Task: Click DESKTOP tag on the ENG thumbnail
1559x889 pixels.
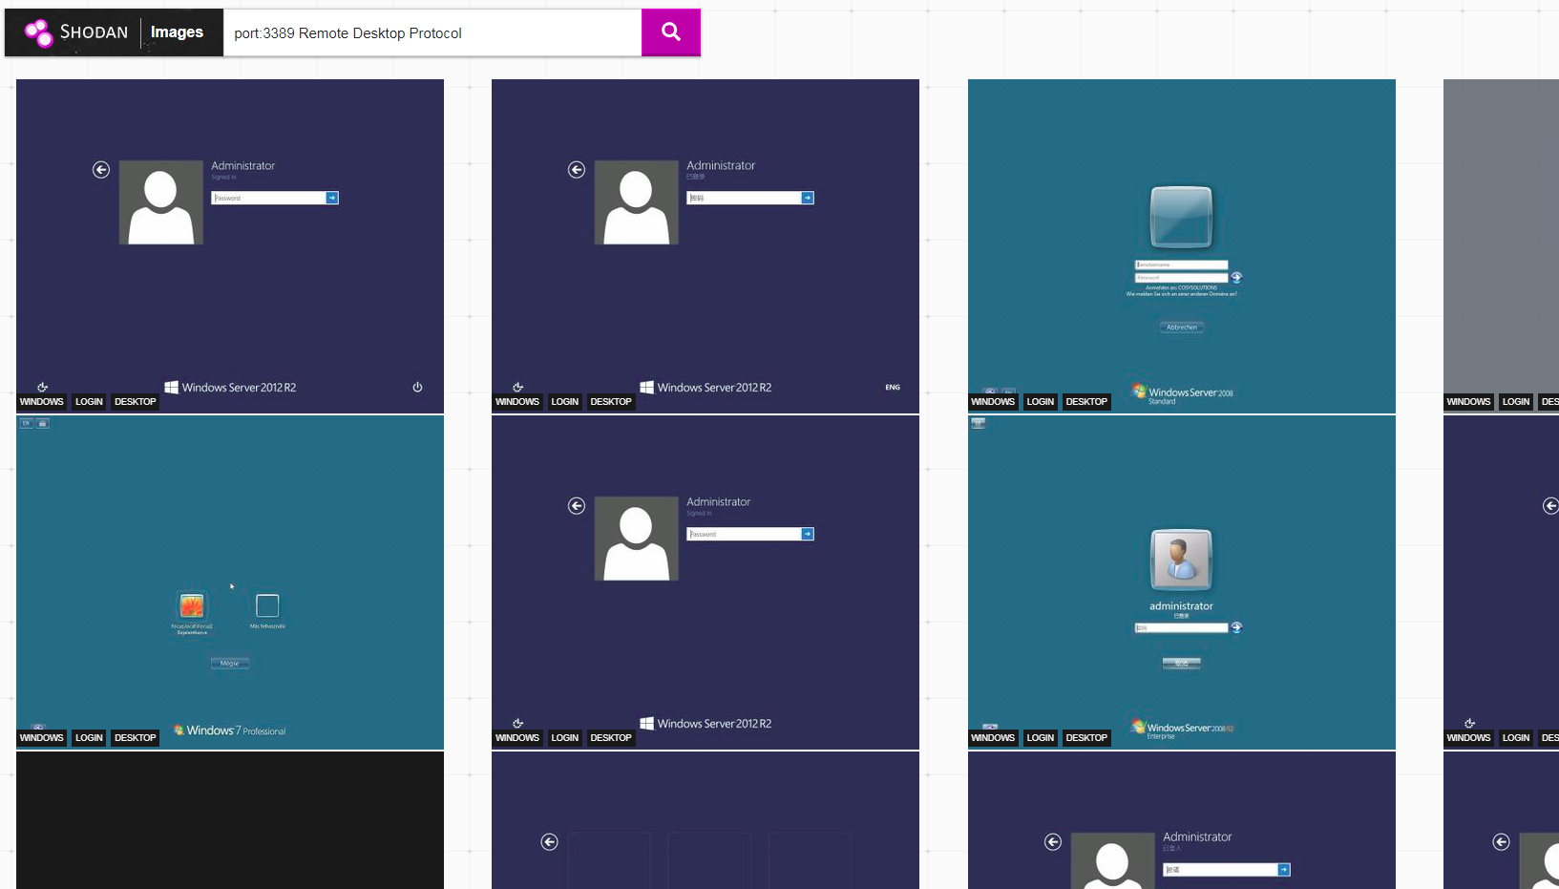Action: click(611, 402)
